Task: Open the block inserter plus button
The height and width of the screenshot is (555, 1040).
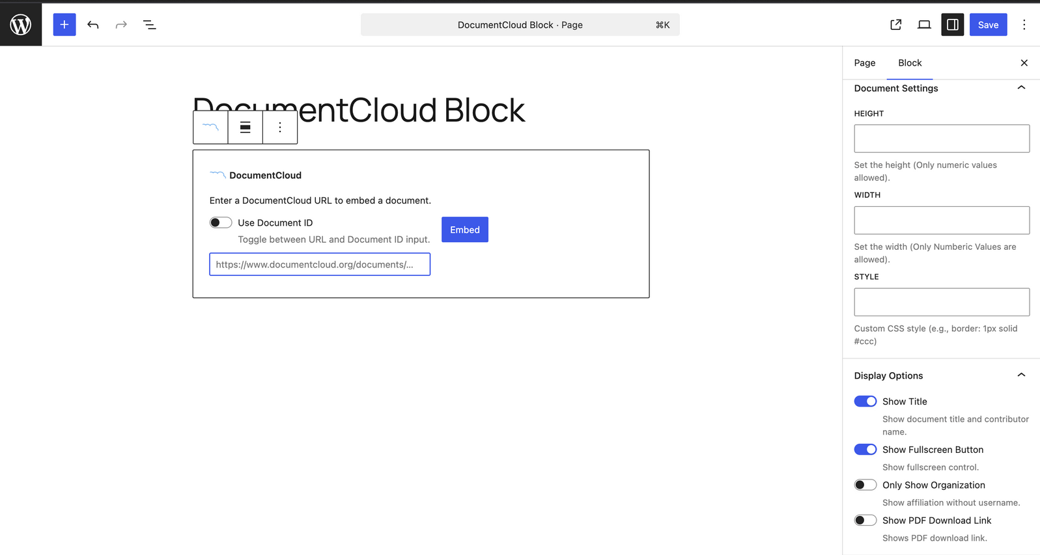Action: 64,25
